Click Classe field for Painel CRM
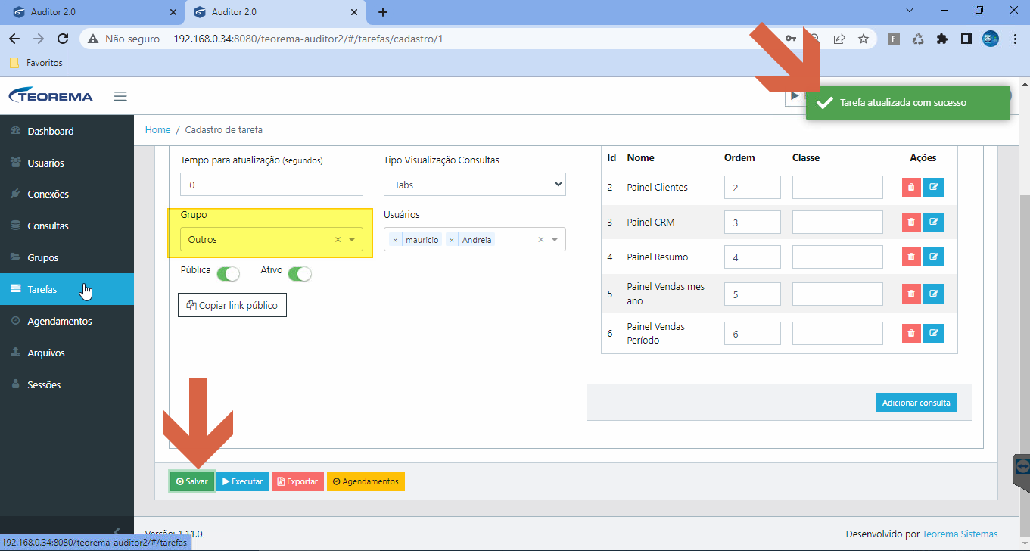 838,223
